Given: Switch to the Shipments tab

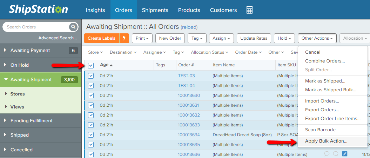Looking at the screenshot, I should click(x=155, y=10).
